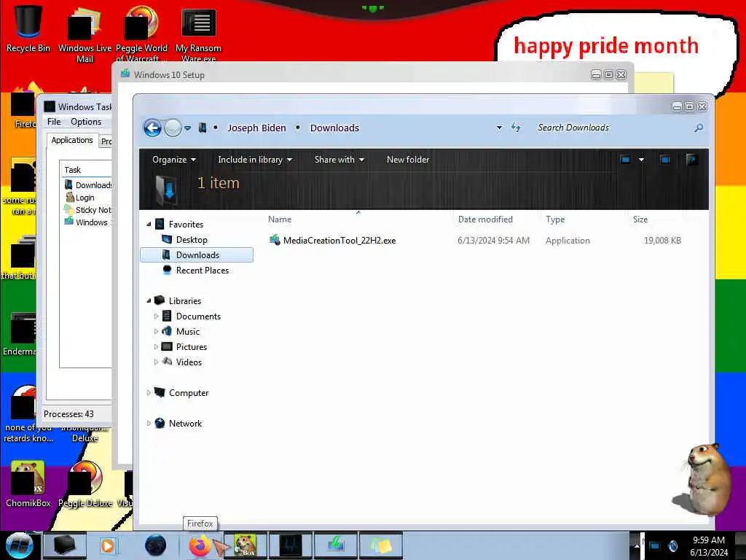The width and height of the screenshot is (746, 560).
Task: Select the Libraries heading in navigation pane
Action: (x=185, y=301)
